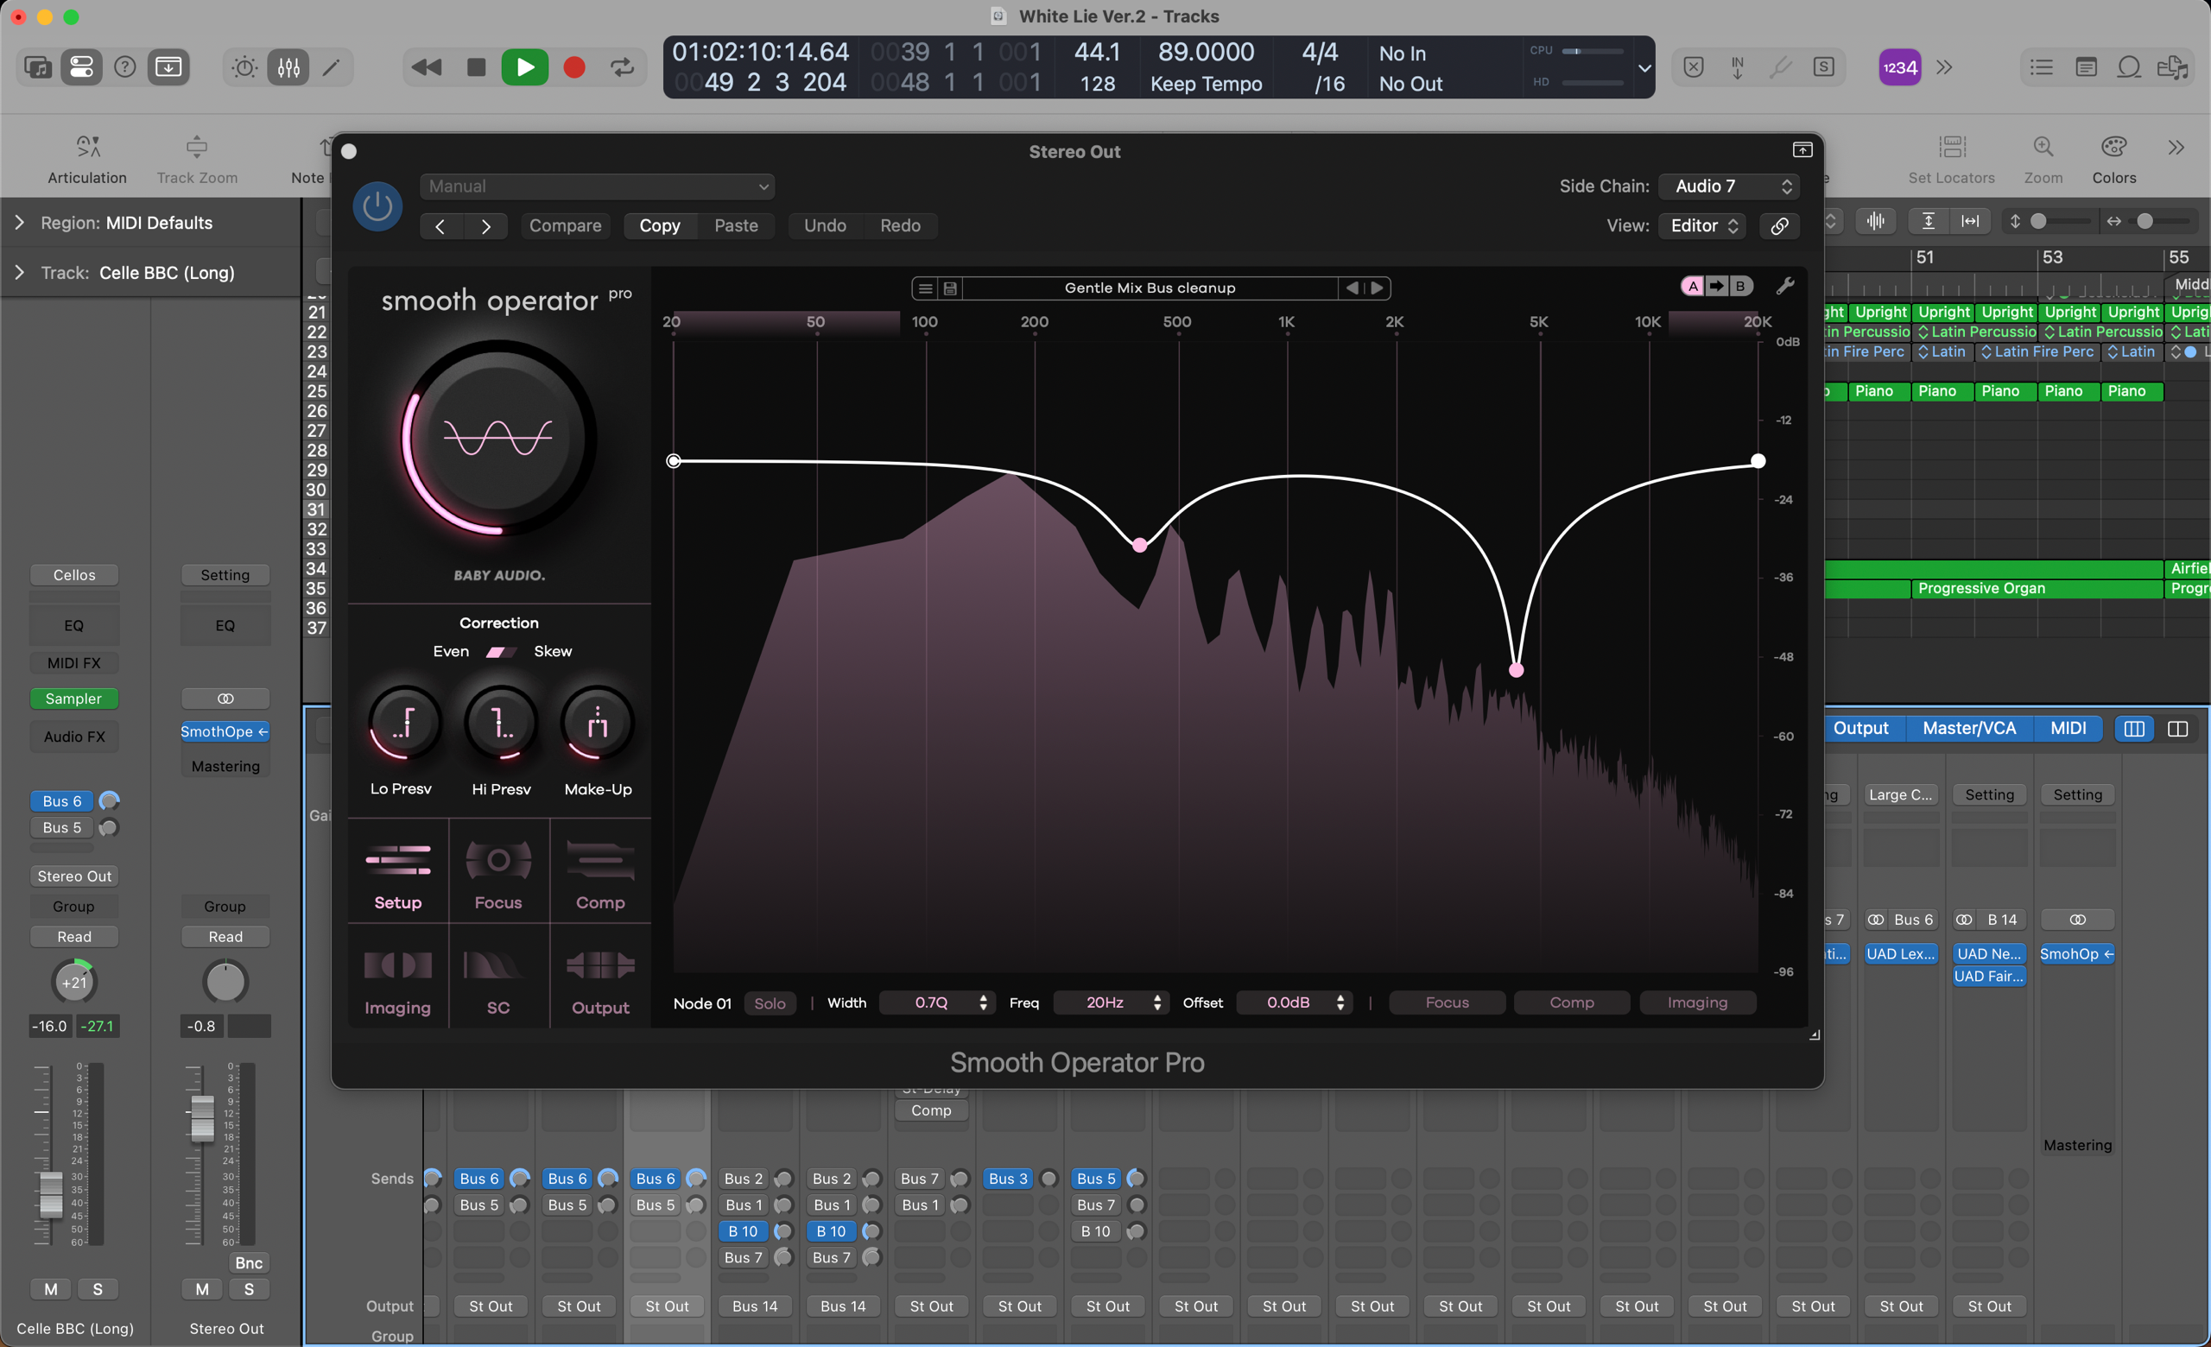Toggle Even/Skew correction switch

[501, 652]
